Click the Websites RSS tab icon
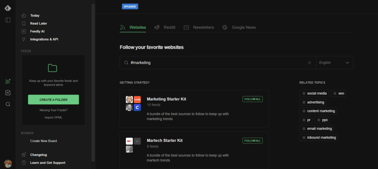 click(123, 27)
